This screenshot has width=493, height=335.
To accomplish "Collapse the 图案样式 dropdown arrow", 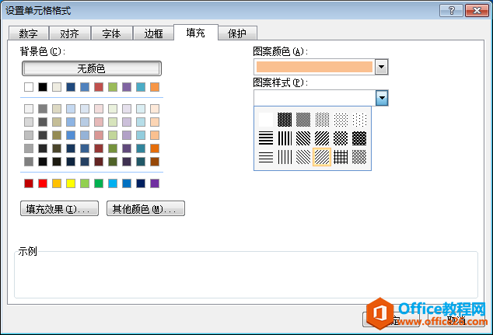I will (x=381, y=98).
